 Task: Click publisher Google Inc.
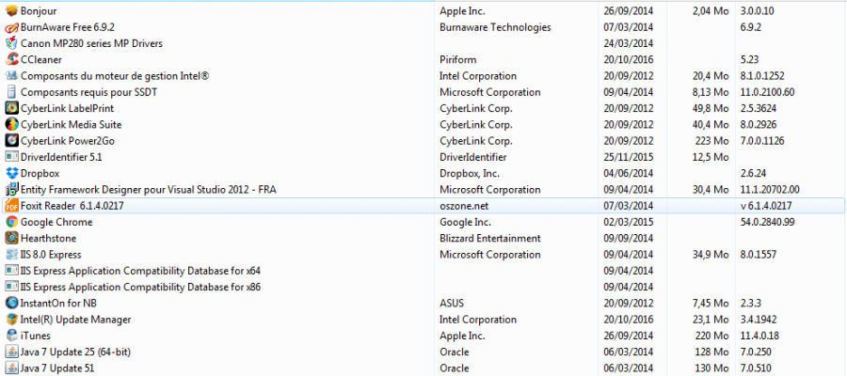[x=466, y=222]
